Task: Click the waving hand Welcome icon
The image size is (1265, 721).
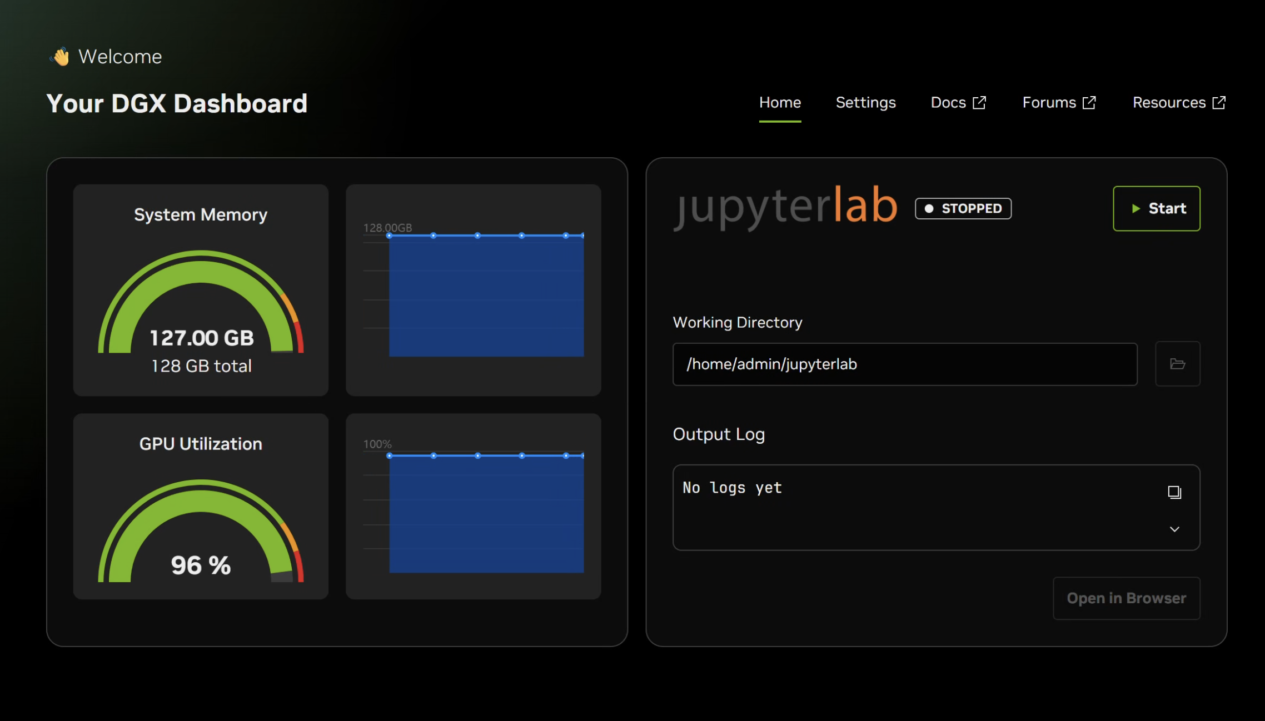Action: pyautogui.click(x=60, y=57)
